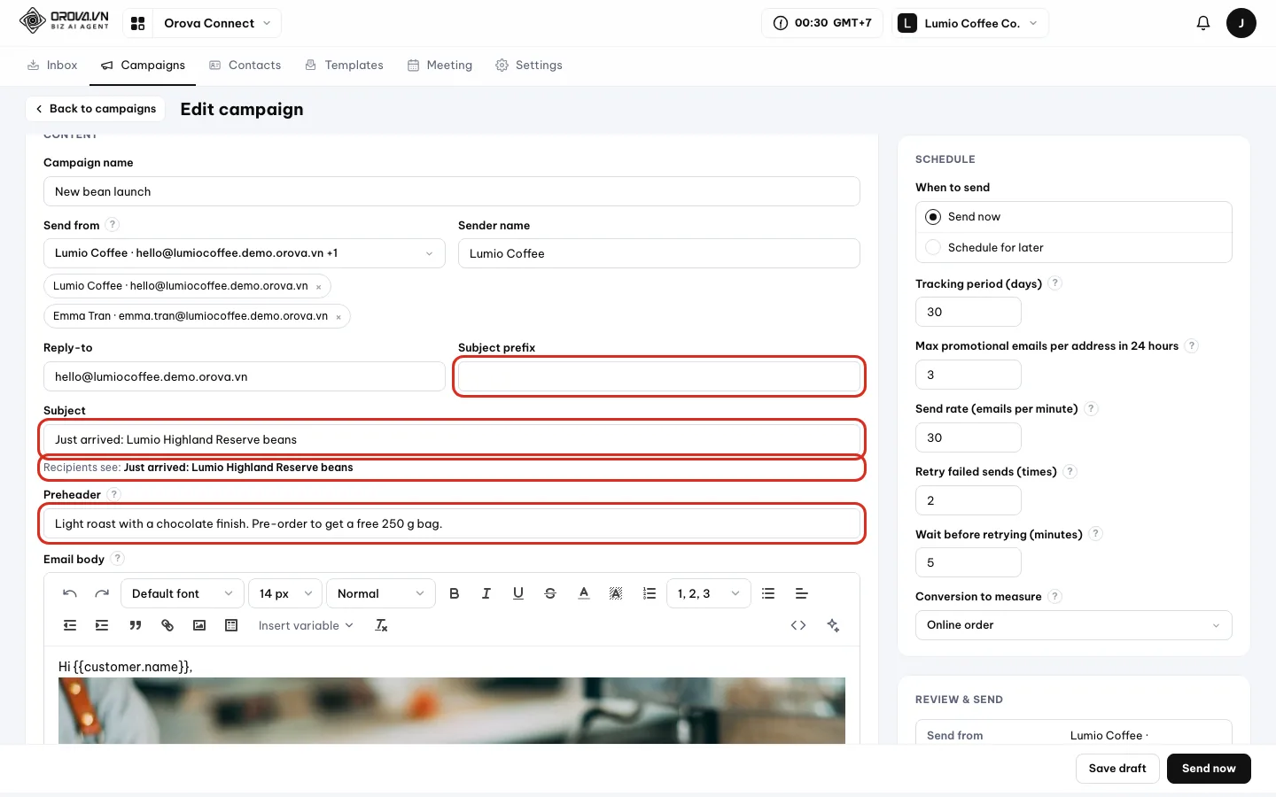This screenshot has height=797, width=1276.
Task: Focus the Campaign name field
Action: 452,191
